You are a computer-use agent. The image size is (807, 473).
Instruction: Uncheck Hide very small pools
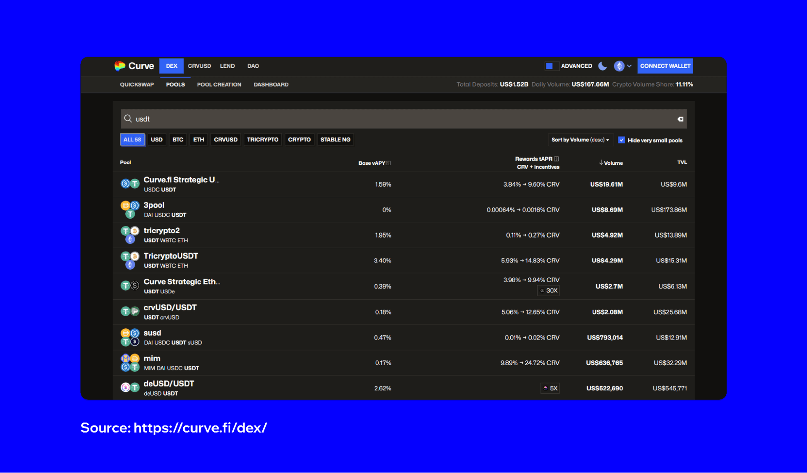(x=622, y=140)
